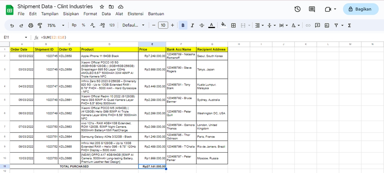The width and height of the screenshot is (384, 173).
Task: Decrease decimal places
Action: [92, 25]
